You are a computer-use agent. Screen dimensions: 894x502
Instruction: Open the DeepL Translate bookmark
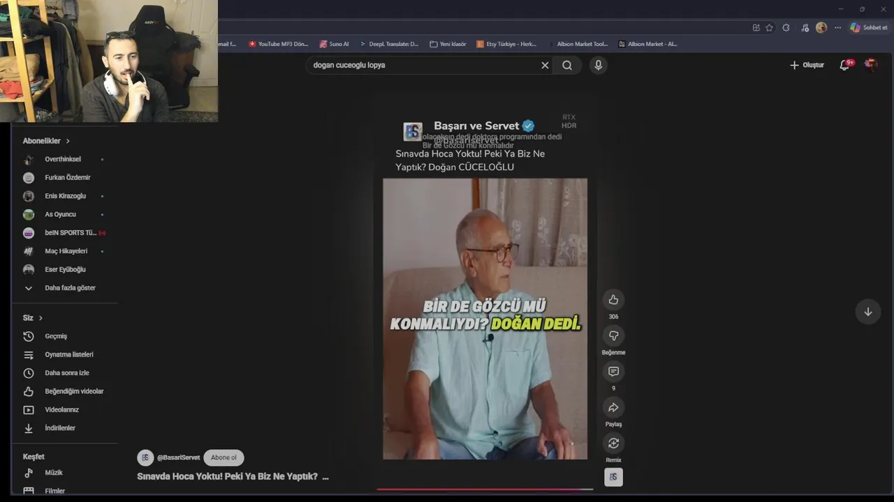(389, 44)
